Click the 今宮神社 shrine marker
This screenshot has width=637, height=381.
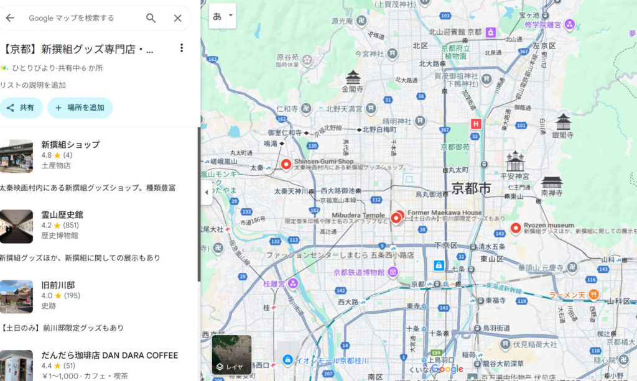(392, 53)
